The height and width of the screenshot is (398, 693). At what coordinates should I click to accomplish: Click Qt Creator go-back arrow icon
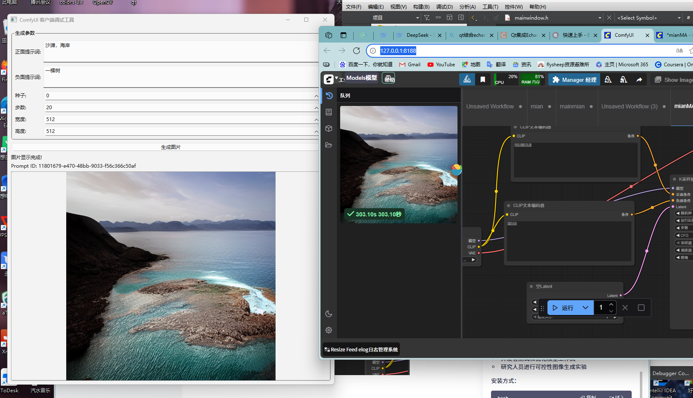[473, 18]
